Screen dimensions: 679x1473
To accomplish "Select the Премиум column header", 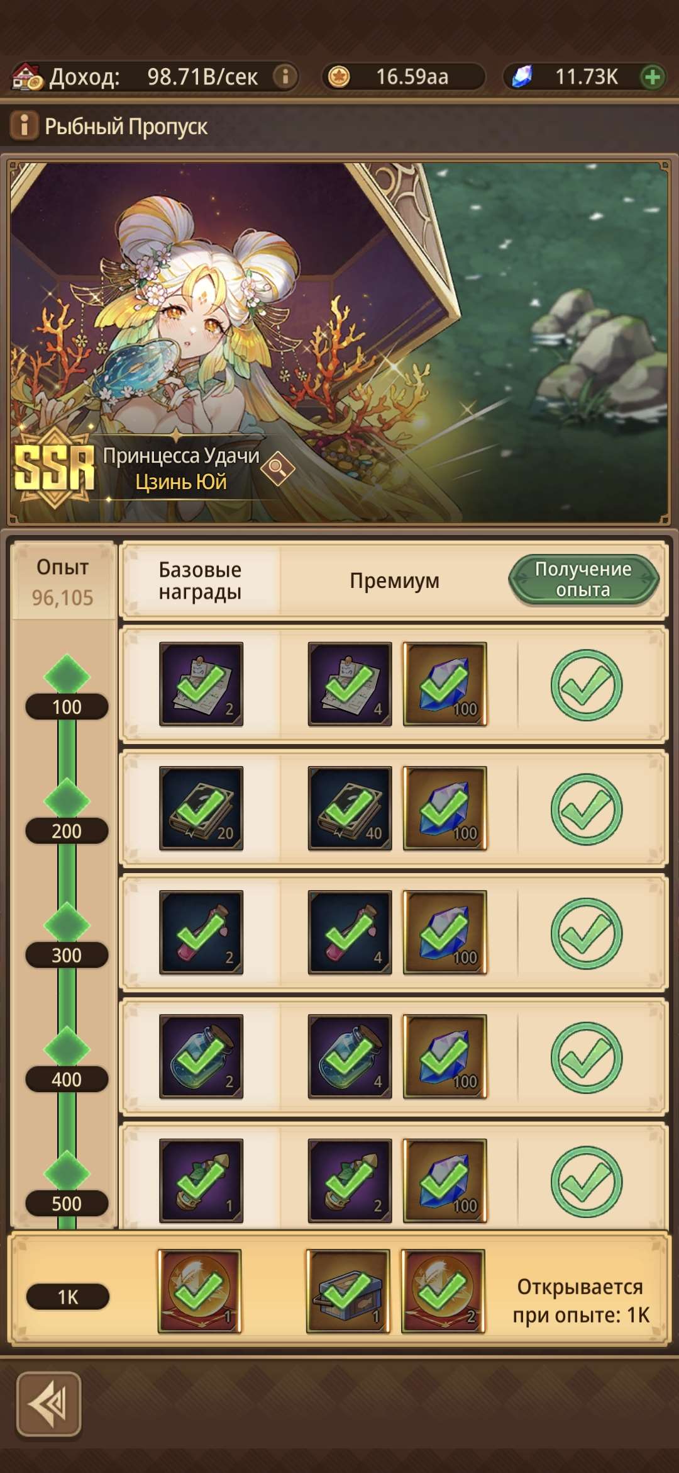I will coord(395,580).
